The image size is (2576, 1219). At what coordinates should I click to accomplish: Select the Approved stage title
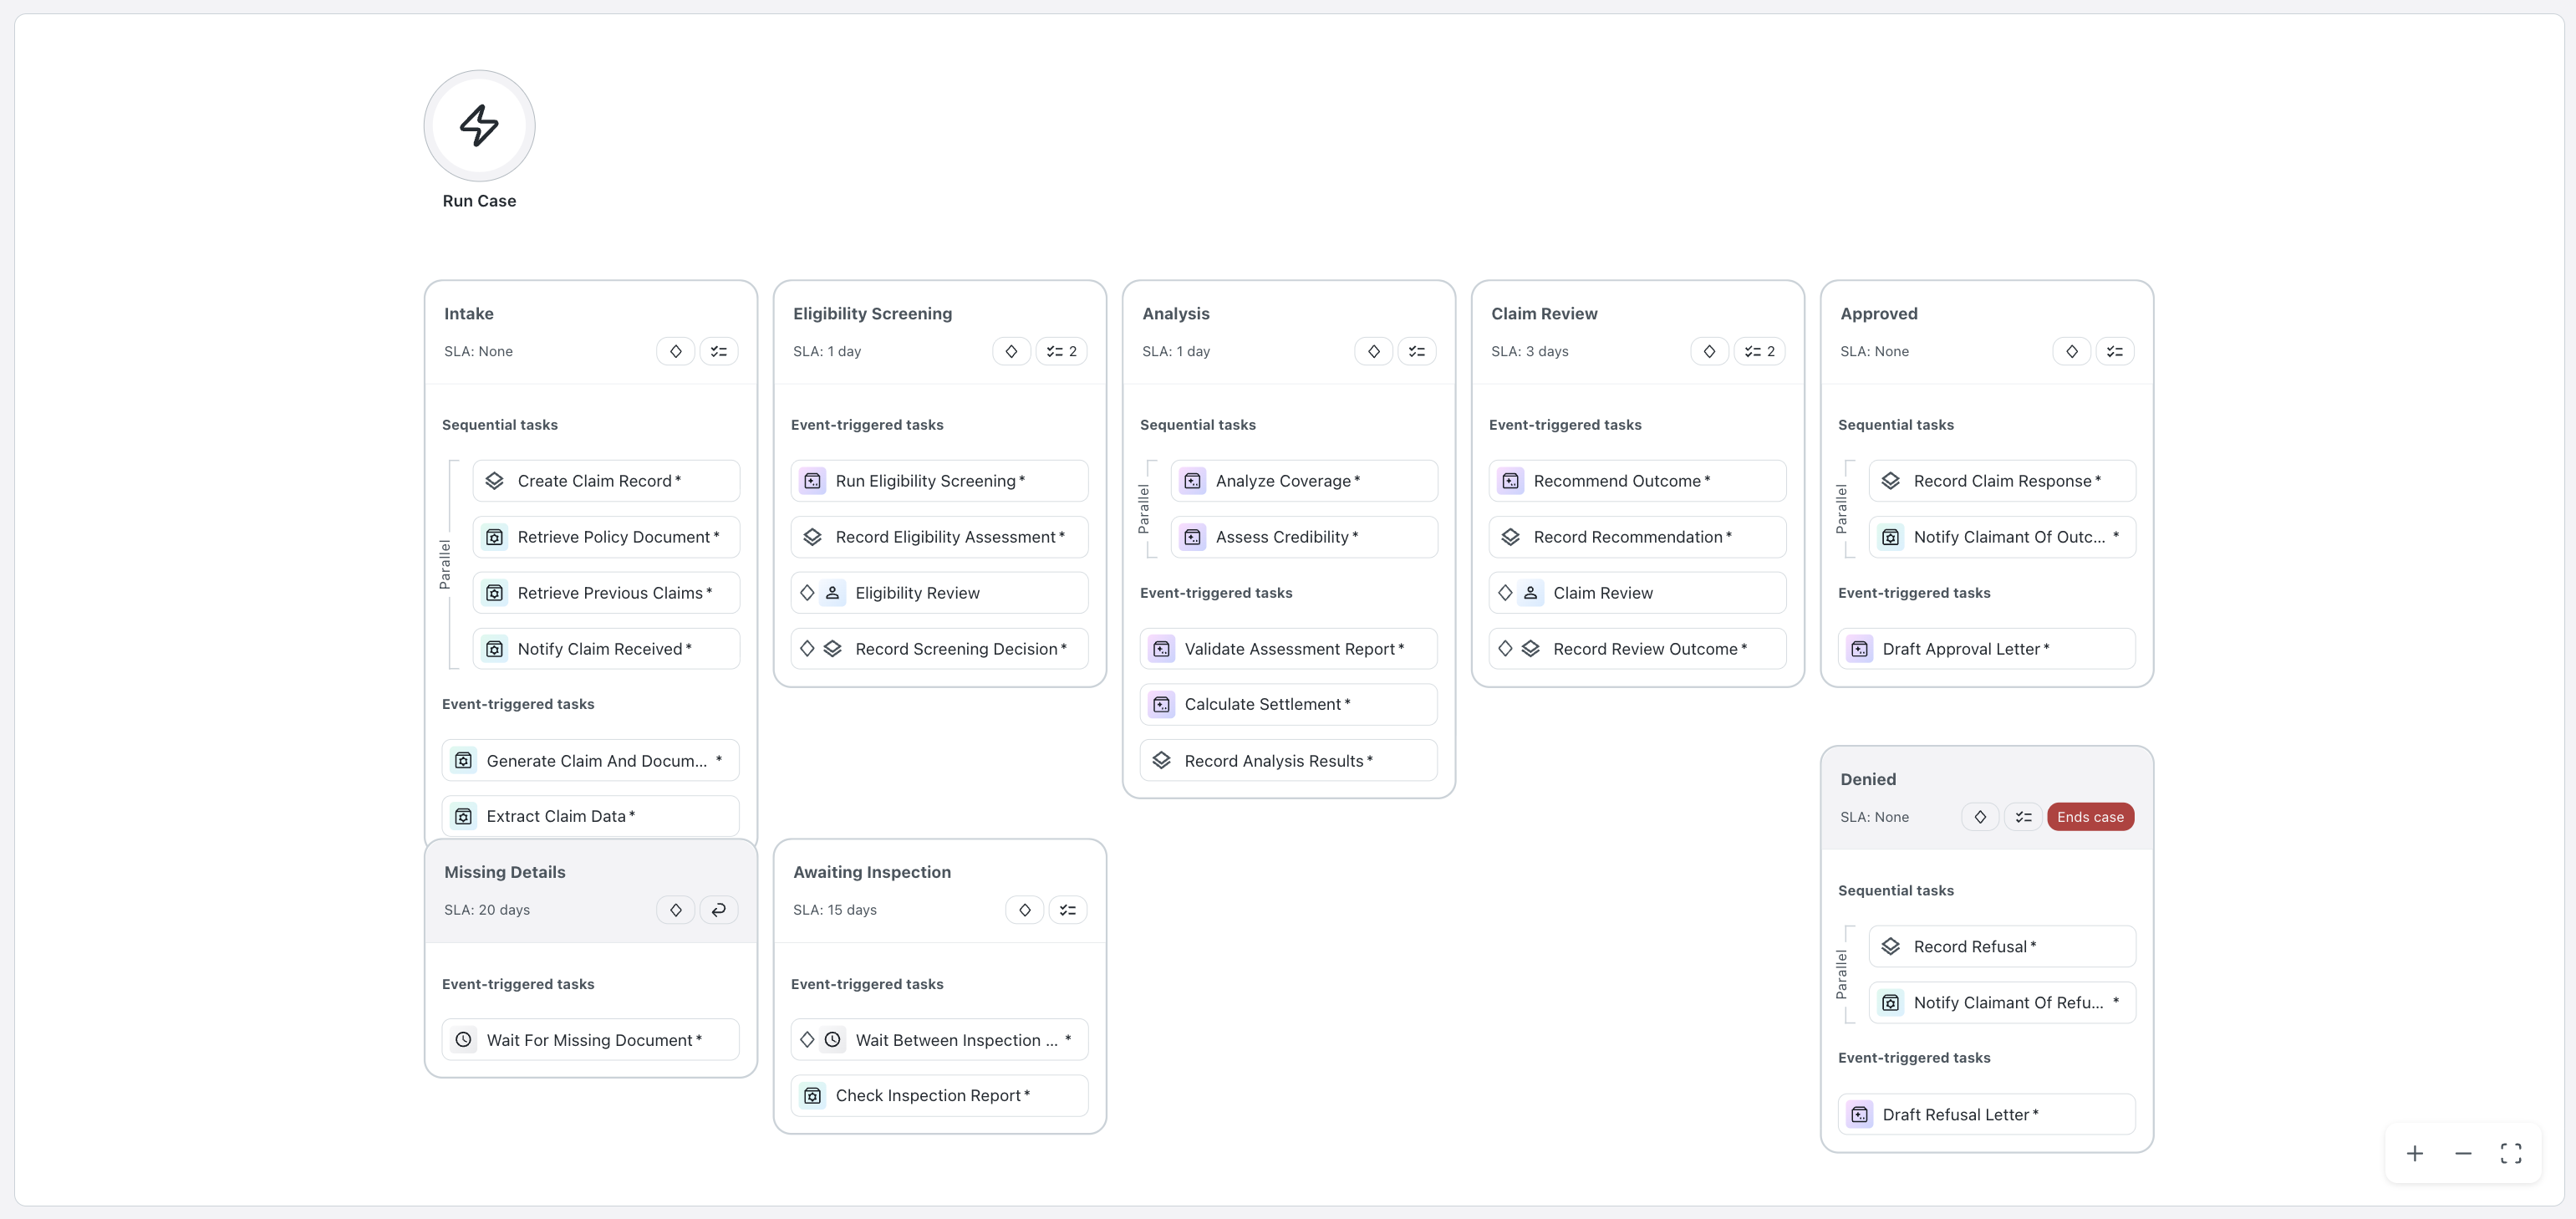coord(1879,313)
